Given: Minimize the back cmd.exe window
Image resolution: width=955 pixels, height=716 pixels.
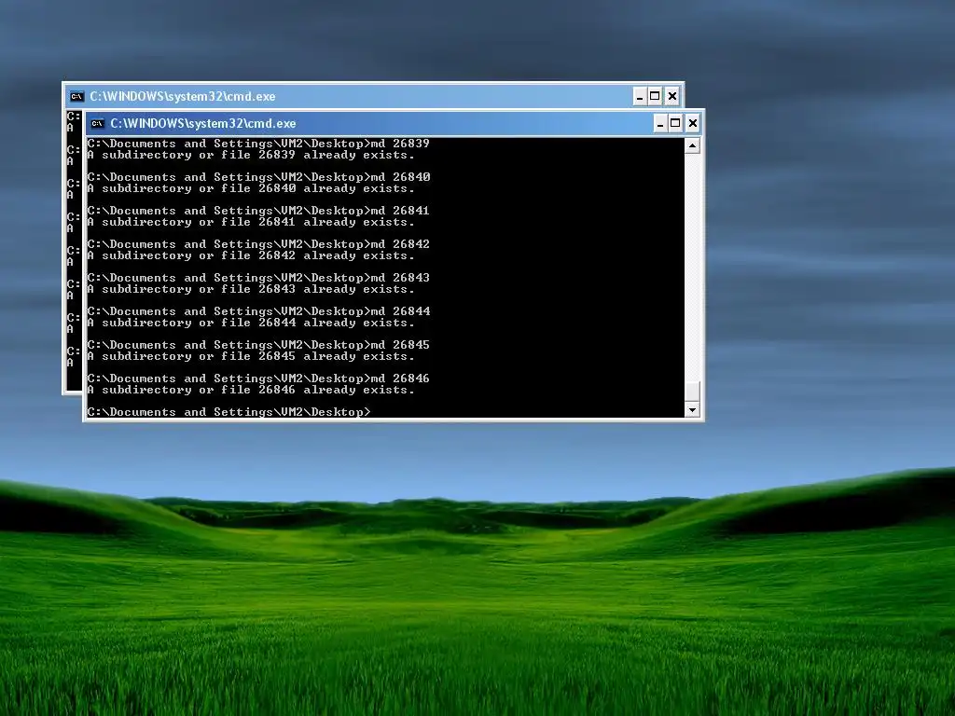Looking at the screenshot, I should pyautogui.click(x=640, y=96).
